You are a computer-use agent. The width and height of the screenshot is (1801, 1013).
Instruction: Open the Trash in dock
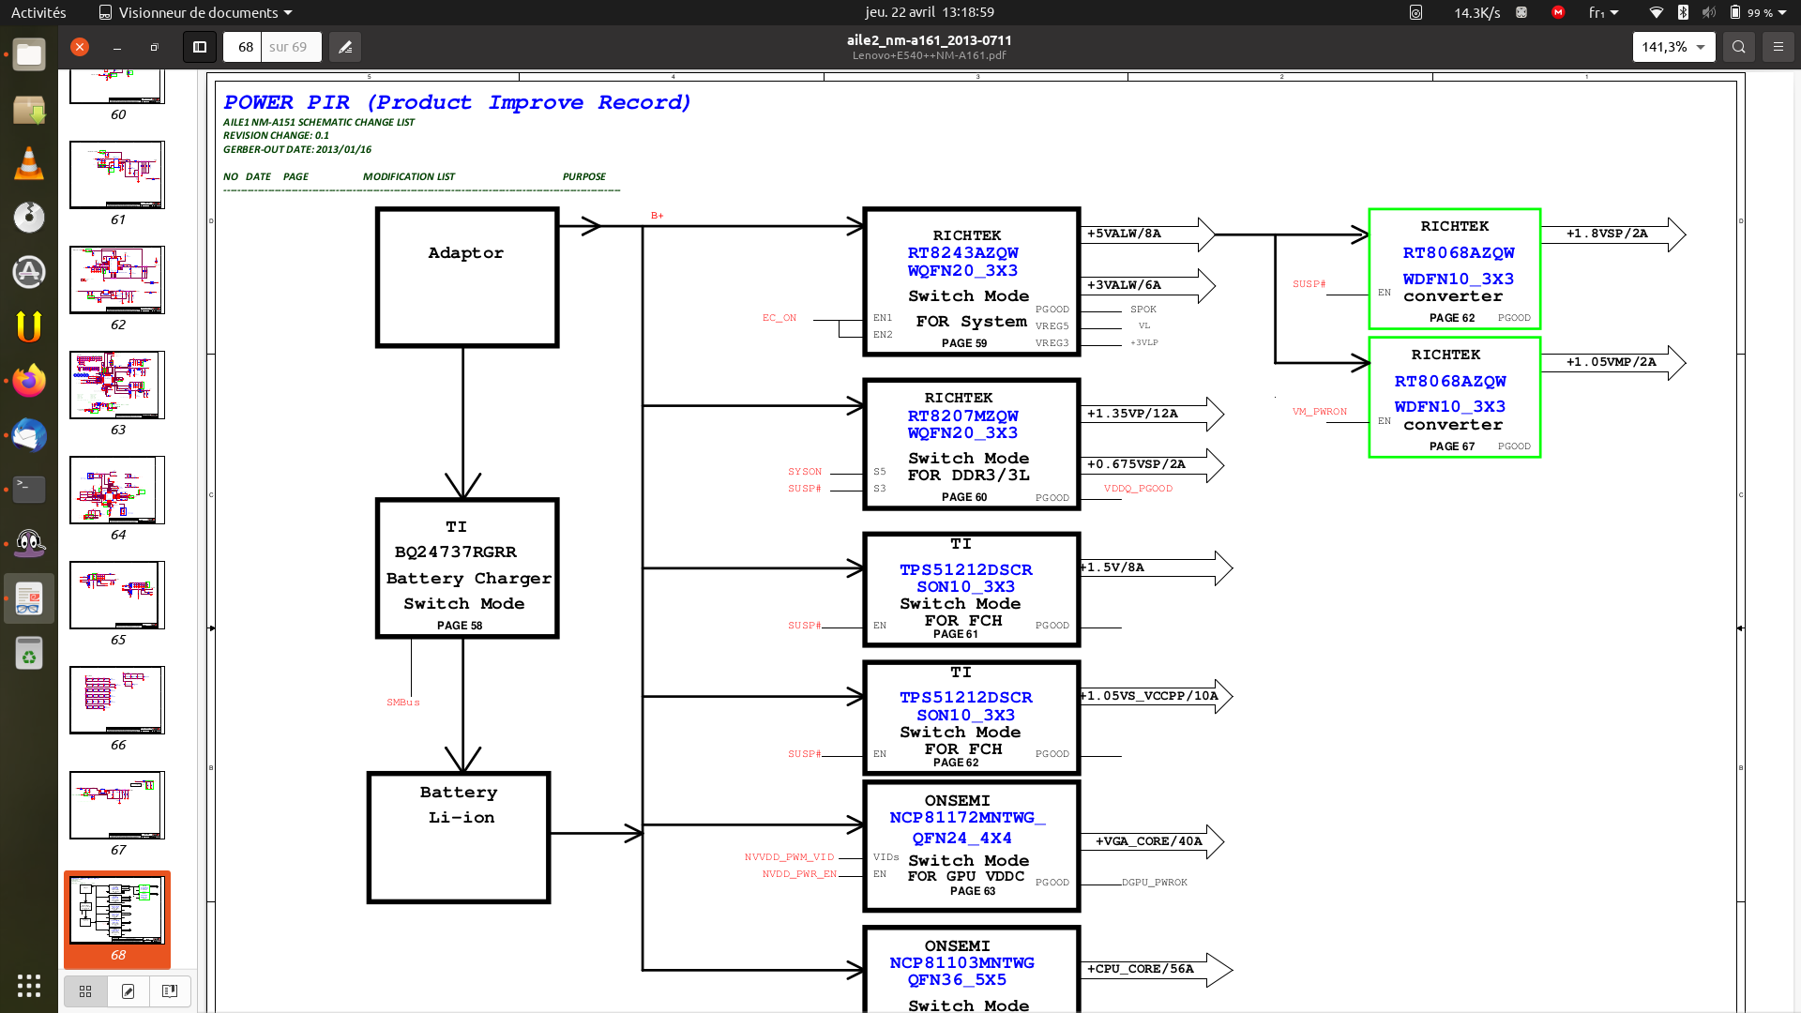pos(29,653)
